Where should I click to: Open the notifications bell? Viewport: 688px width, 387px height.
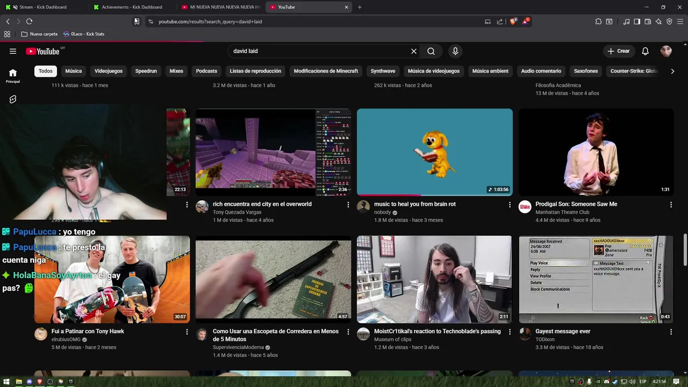click(x=646, y=51)
